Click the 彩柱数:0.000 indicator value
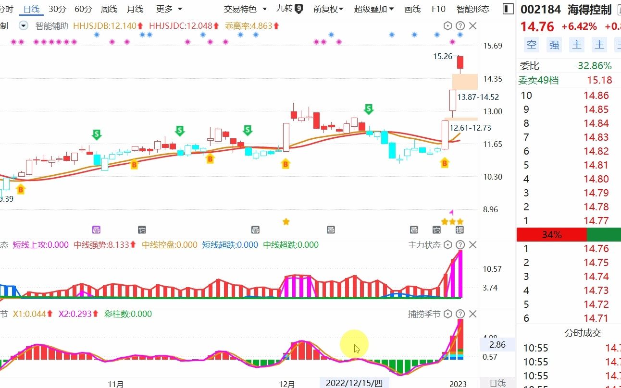This screenshot has height=388, width=621. [128, 314]
